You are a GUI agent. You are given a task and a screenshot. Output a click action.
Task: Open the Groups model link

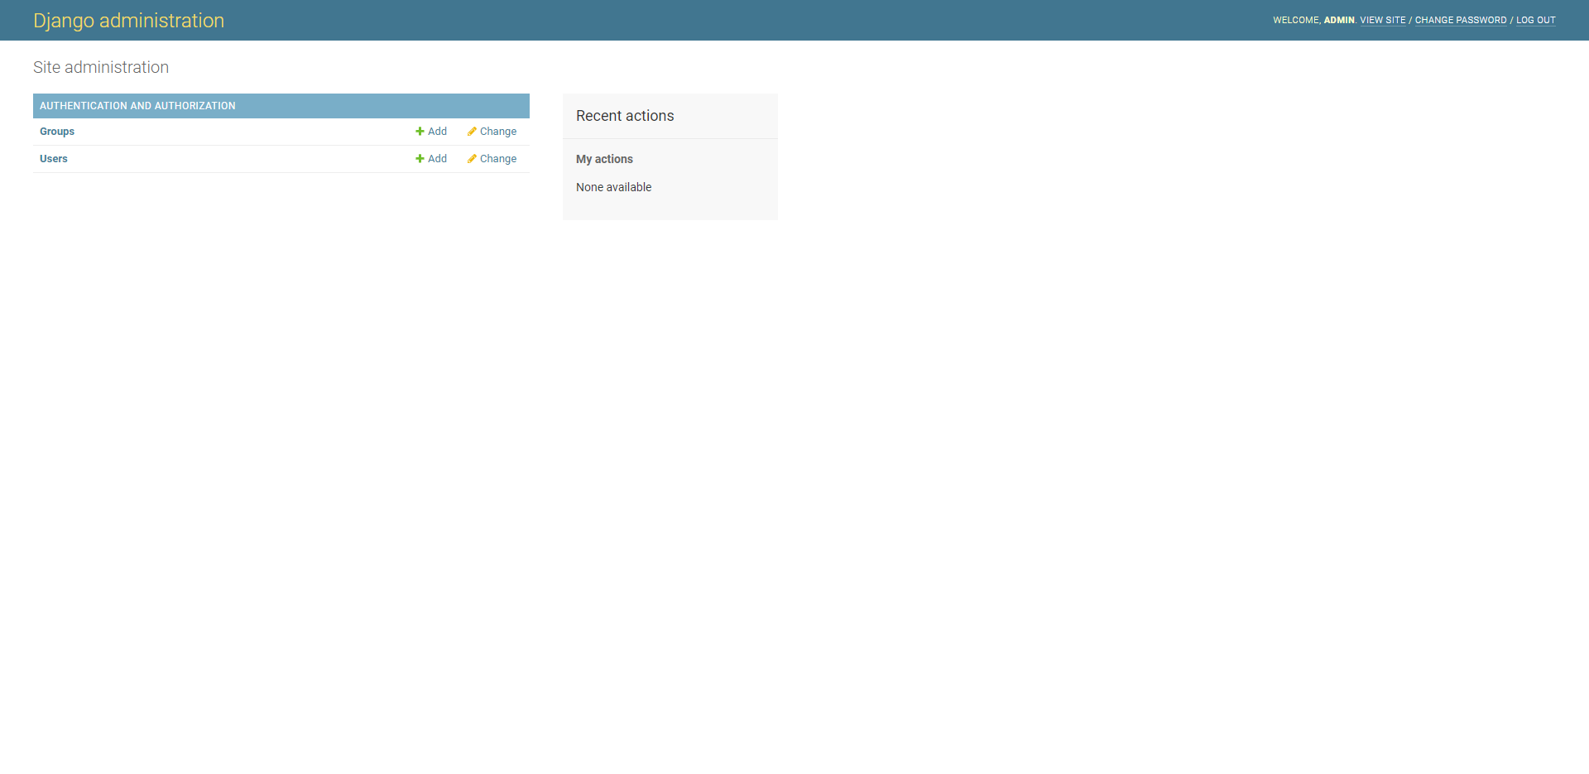57,132
